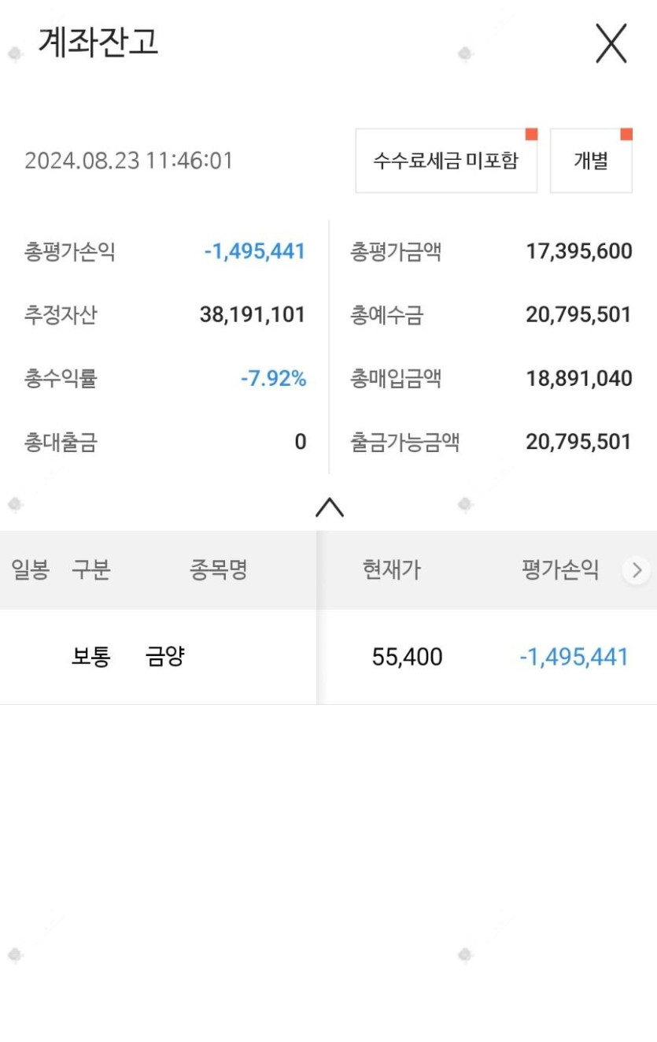
Task: Tap the 55,400 current price
Action: point(407,657)
